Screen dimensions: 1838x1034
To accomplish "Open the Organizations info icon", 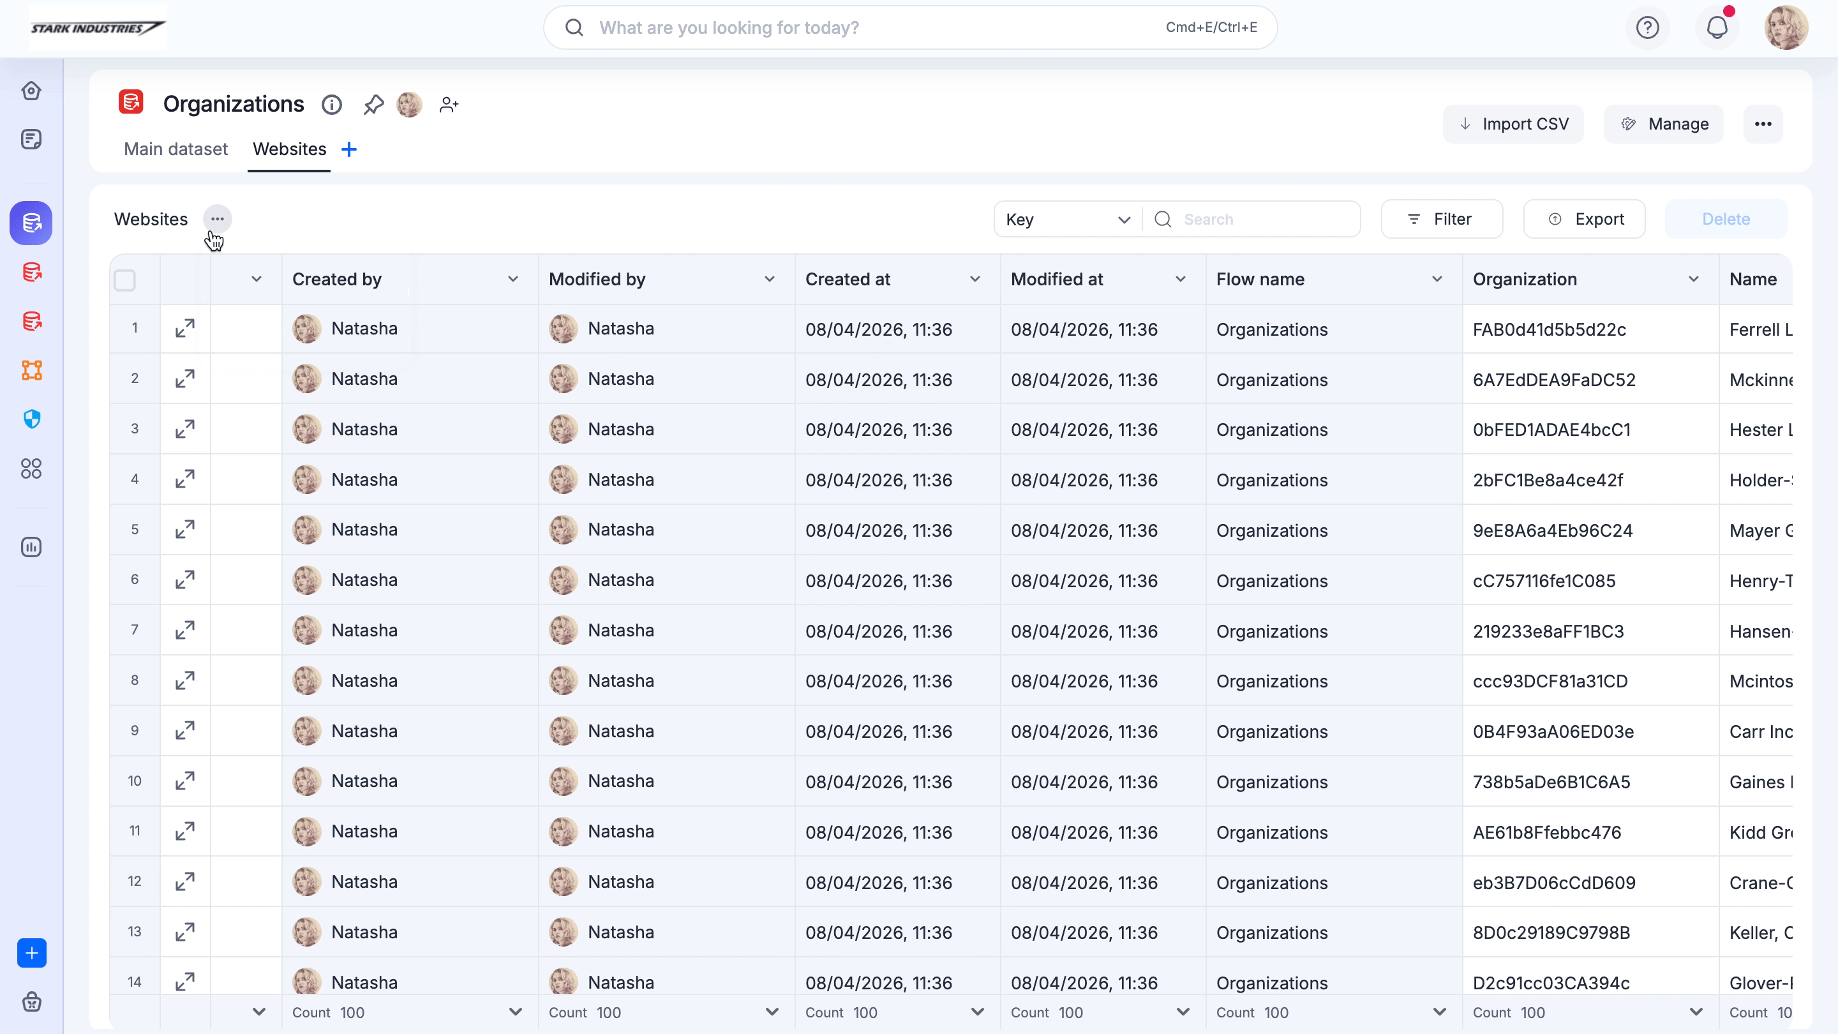I will [332, 105].
